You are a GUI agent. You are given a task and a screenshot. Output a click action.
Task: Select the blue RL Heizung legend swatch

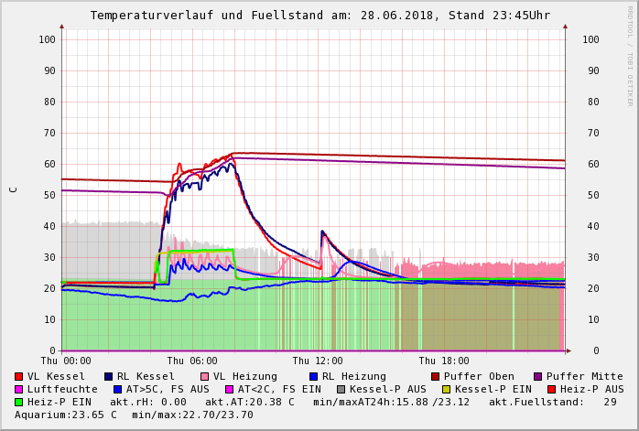pyautogui.click(x=313, y=377)
